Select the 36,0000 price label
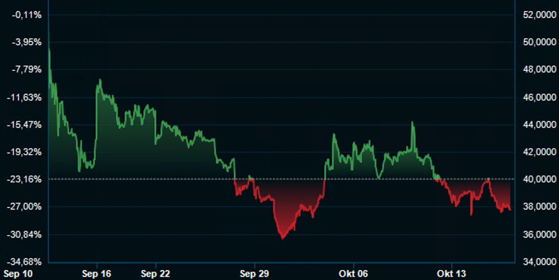Image resolution: width=559 pixels, height=280 pixels. click(539, 234)
